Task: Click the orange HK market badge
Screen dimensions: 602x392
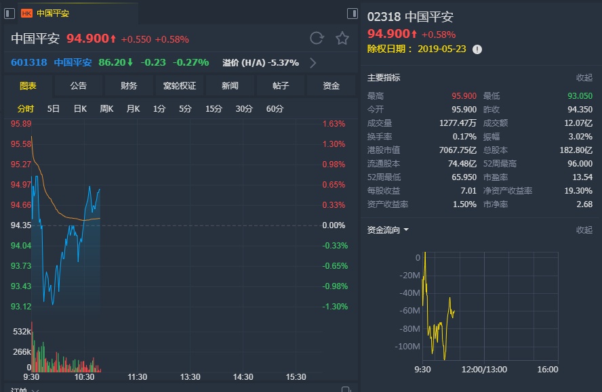Action: (26, 13)
